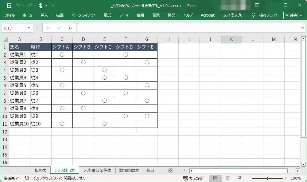
Task: Open the 挿入 ribbon tab
Action: [x=44, y=15]
